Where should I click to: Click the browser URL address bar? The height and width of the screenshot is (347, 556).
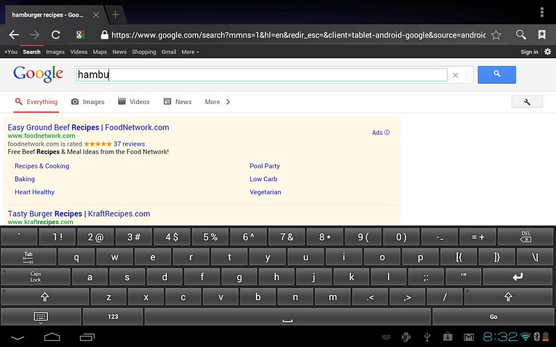(x=299, y=35)
